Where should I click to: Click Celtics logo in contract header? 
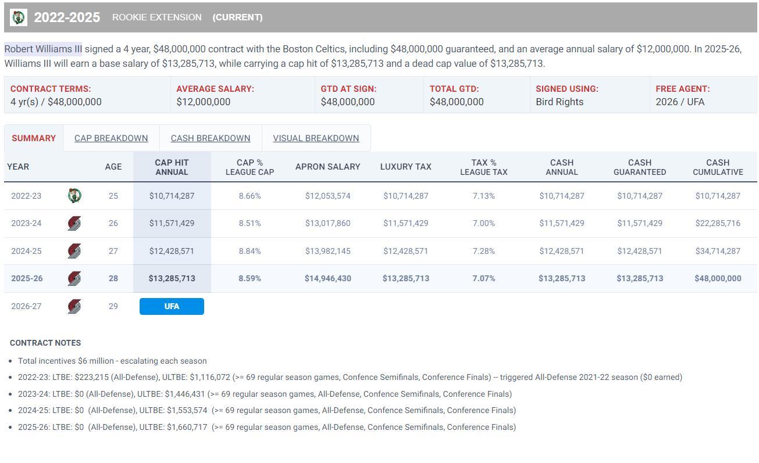point(19,17)
